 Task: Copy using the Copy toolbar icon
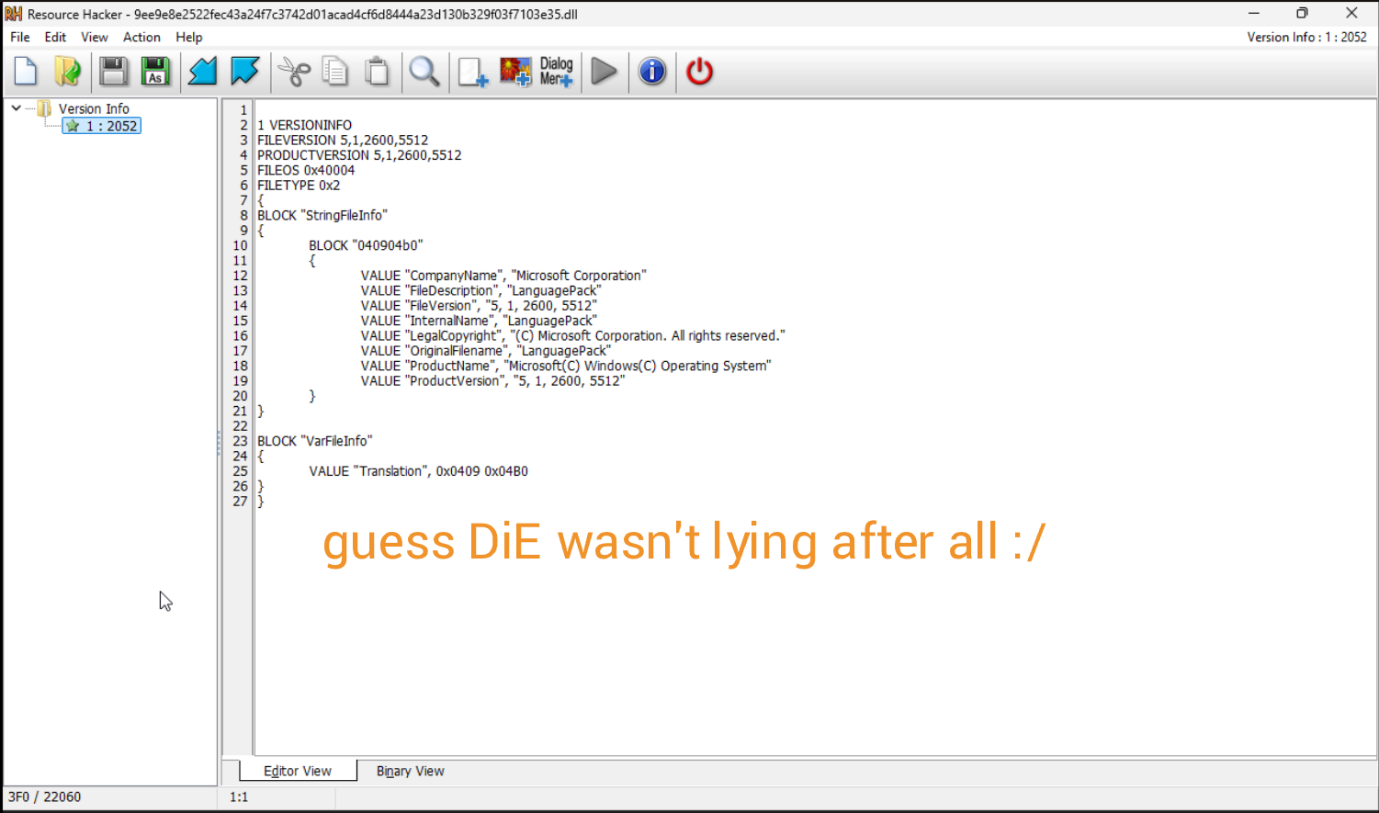[x=335, y=72]
